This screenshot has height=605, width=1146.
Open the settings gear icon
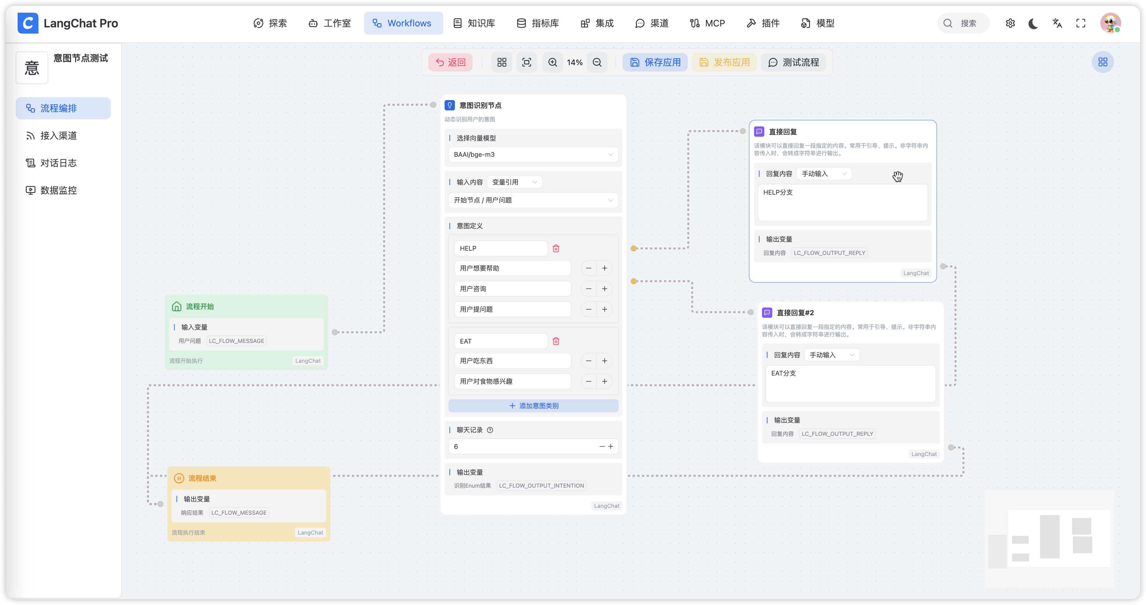click(x=1010, y=23)
